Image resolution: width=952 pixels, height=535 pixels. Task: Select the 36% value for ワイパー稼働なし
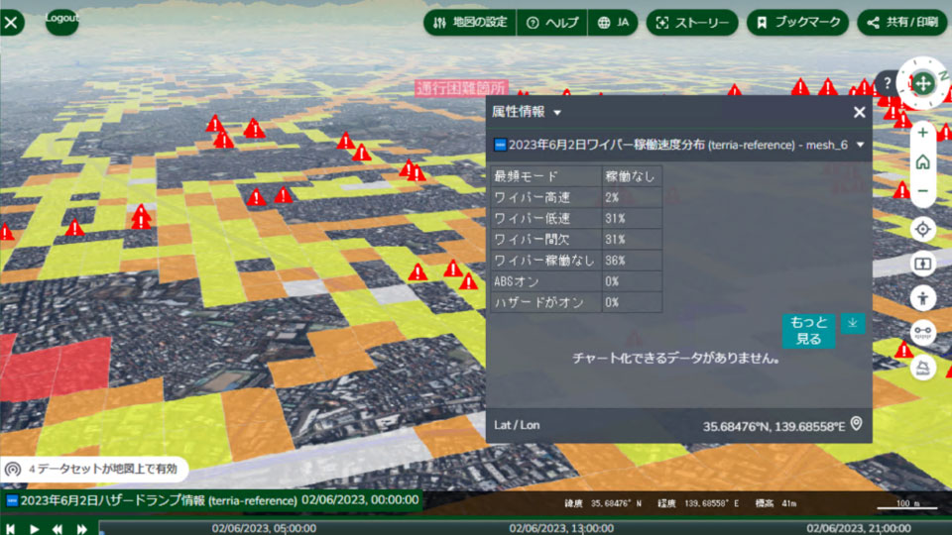point(615,261)
